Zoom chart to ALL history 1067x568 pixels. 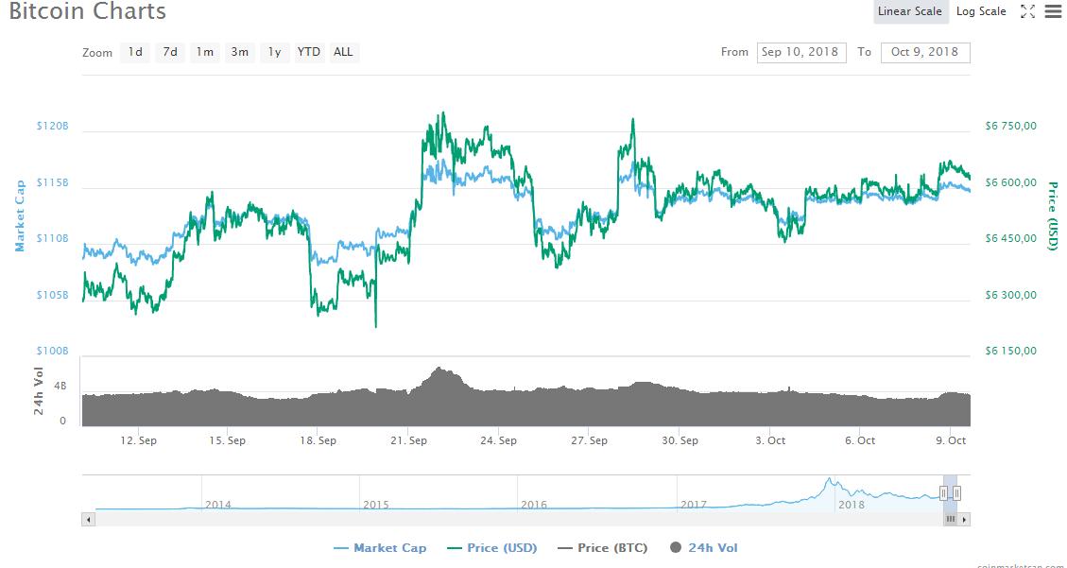pos(343,52)
